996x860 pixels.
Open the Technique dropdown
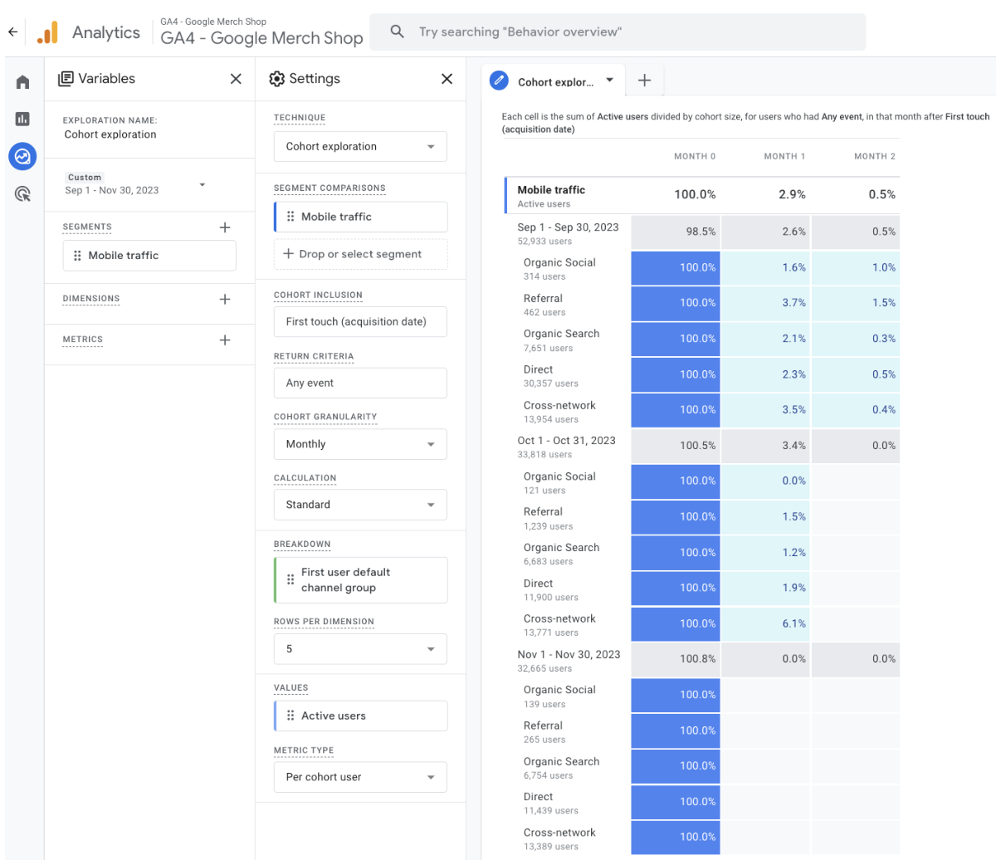point(360,146)
